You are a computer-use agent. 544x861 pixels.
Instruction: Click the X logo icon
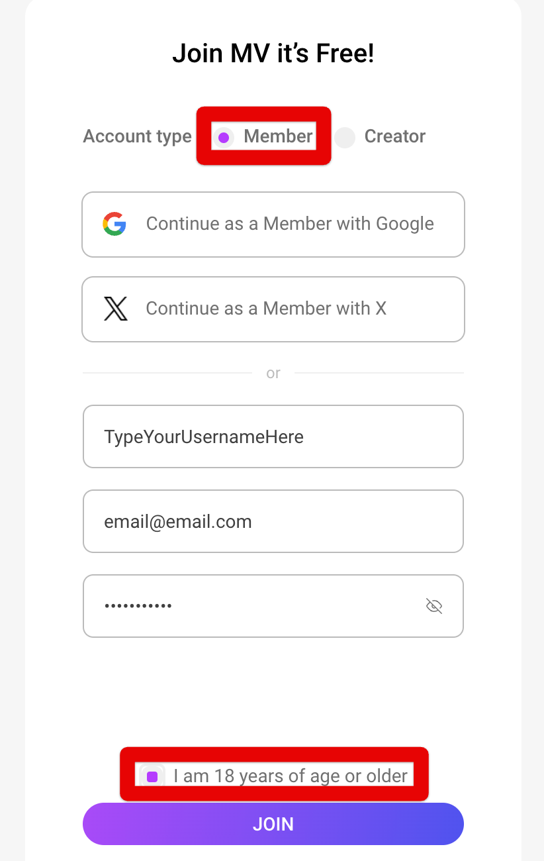(x=116, y=309)
